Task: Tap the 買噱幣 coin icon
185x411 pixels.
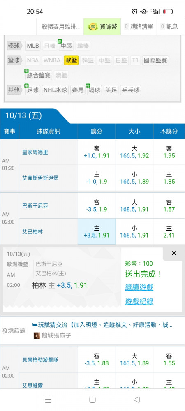Action: (x=93, y=26)
